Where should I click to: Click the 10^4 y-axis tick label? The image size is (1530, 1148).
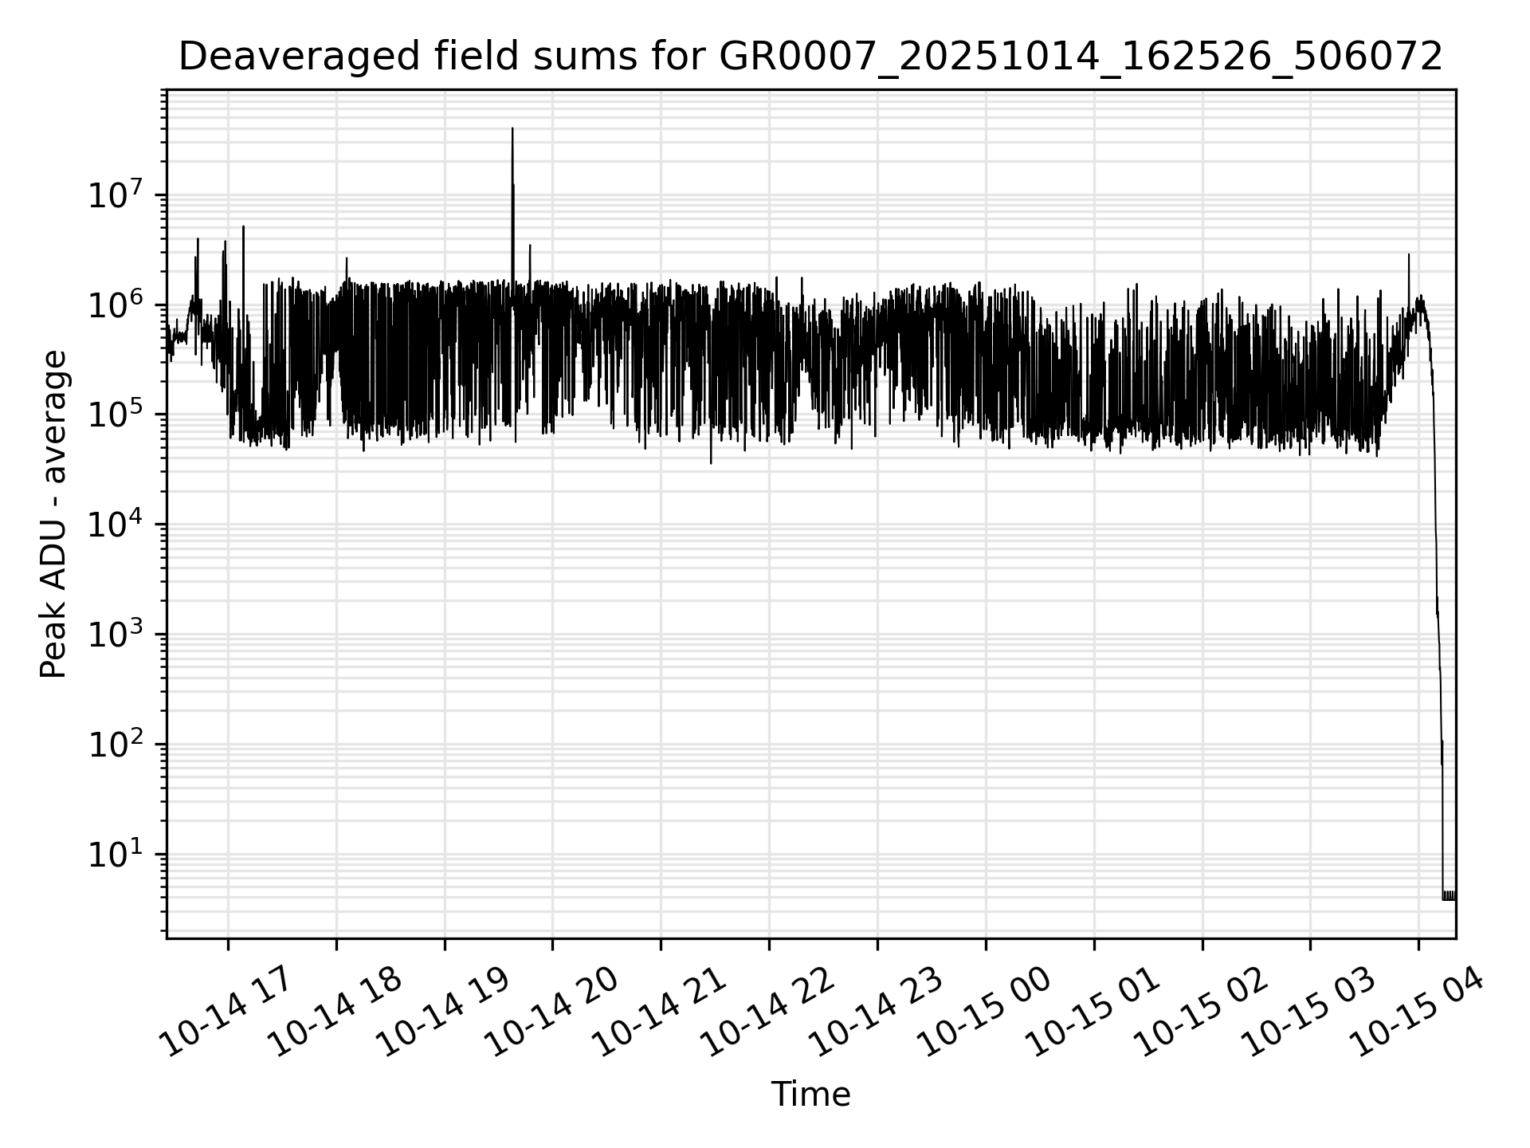tap(115, 525)
